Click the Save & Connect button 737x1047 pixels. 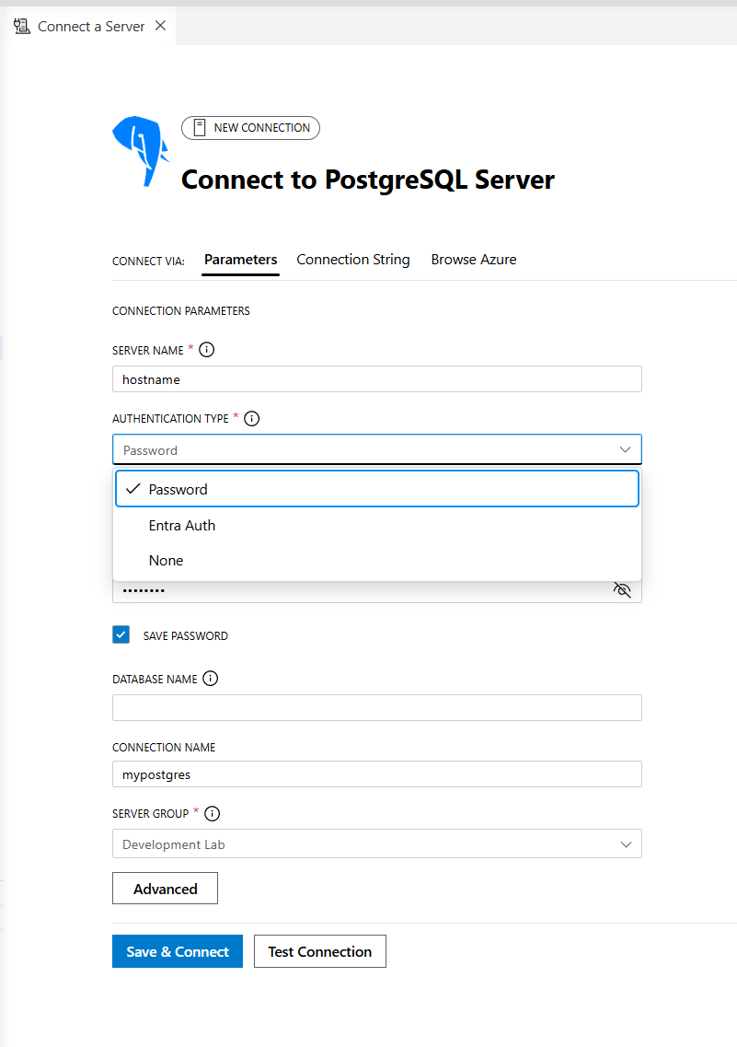click(x=178, y=951)
